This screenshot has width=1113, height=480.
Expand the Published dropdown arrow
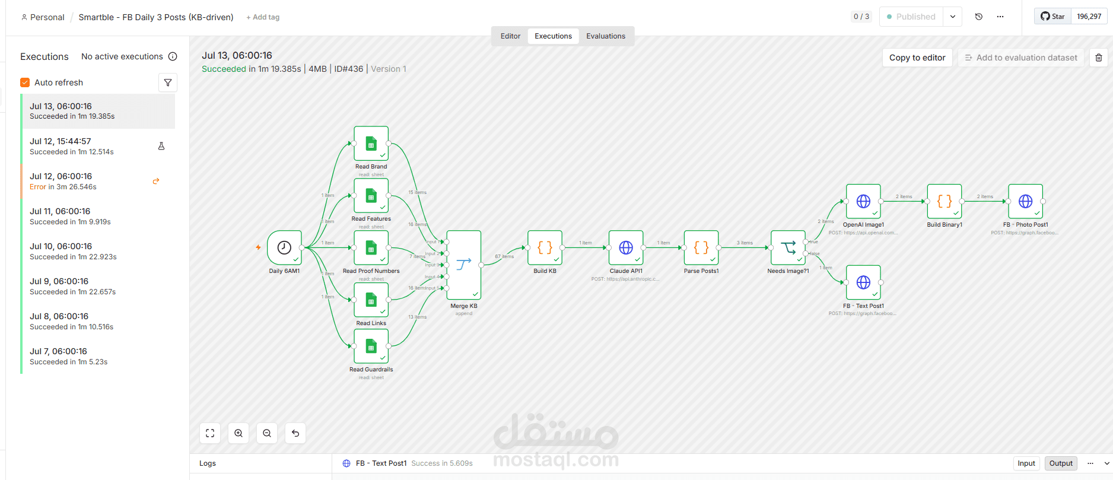point(953,17)
